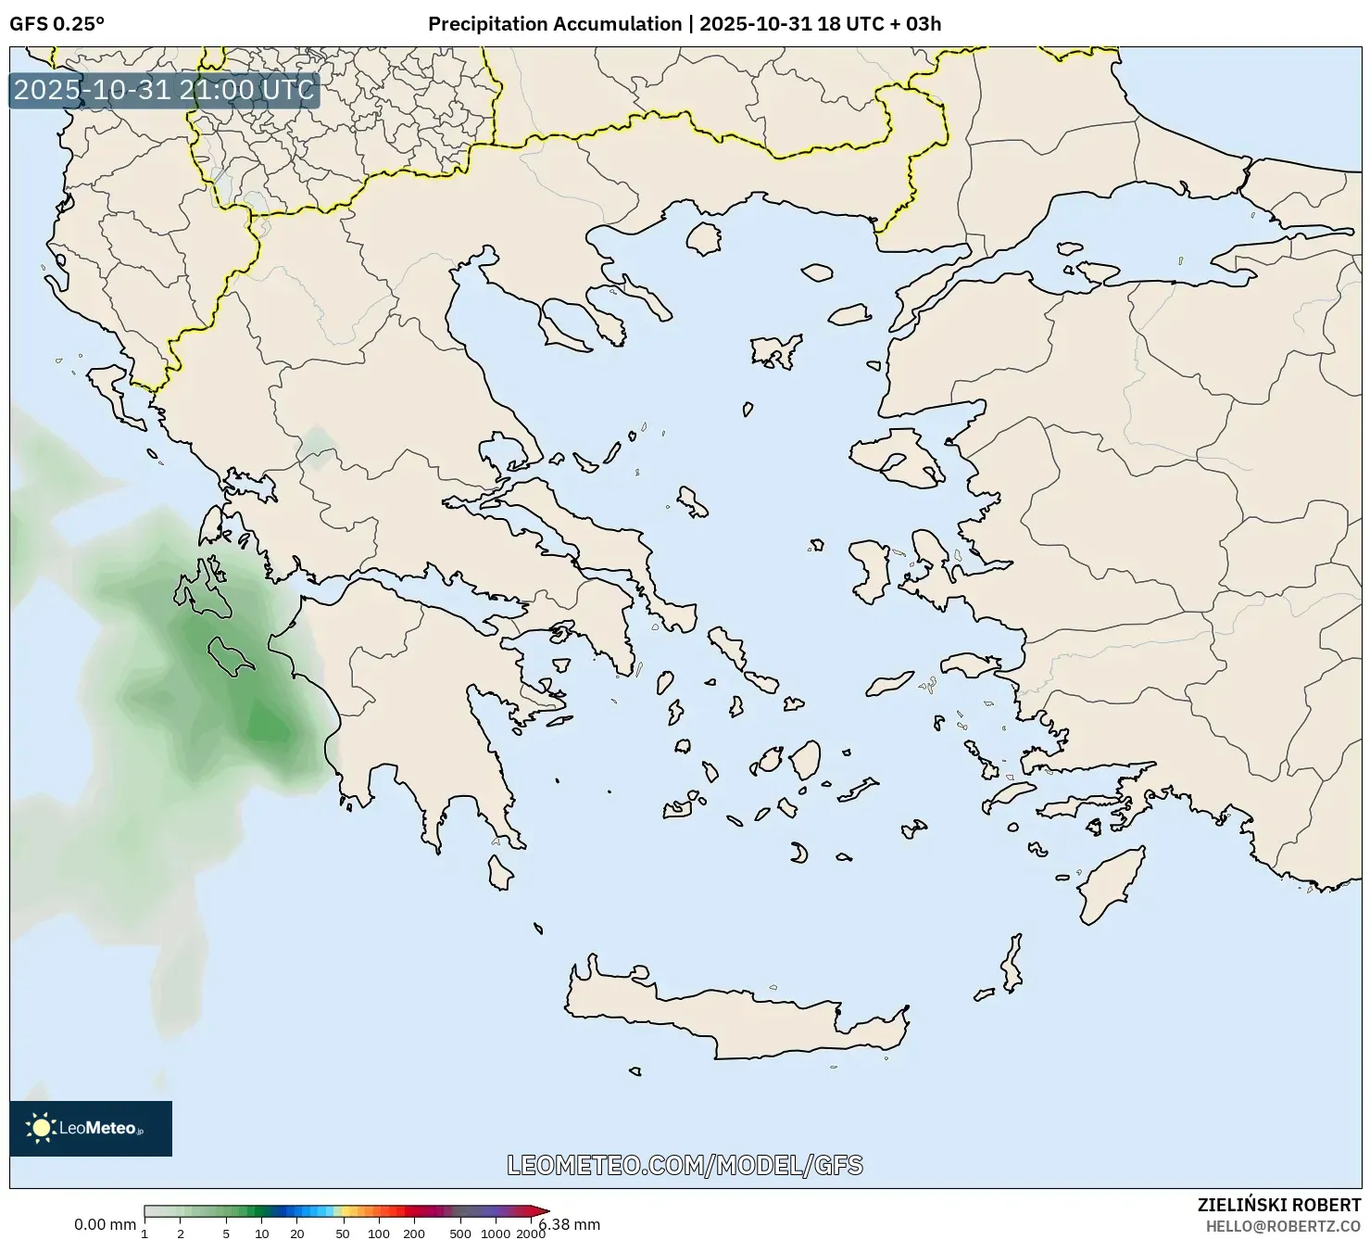Expand the Precipitation Accumulation title header
The height and width of the screenshot is (1240, 1370).
click(x=553, y=25)
